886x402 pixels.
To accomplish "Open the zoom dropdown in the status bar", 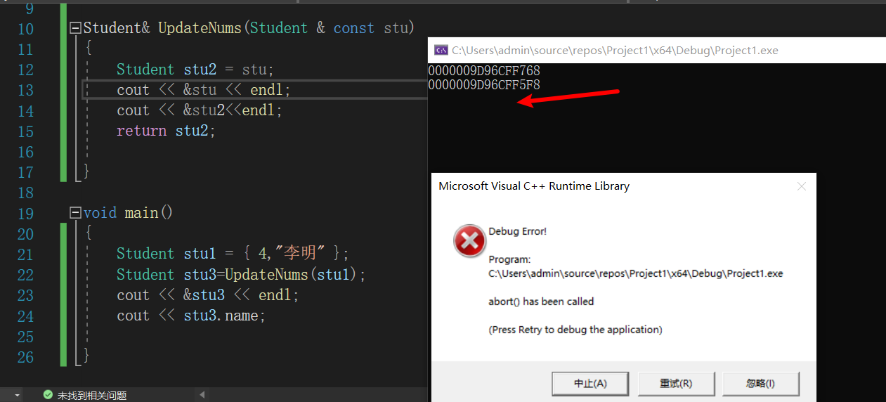I will click(18, 396).
